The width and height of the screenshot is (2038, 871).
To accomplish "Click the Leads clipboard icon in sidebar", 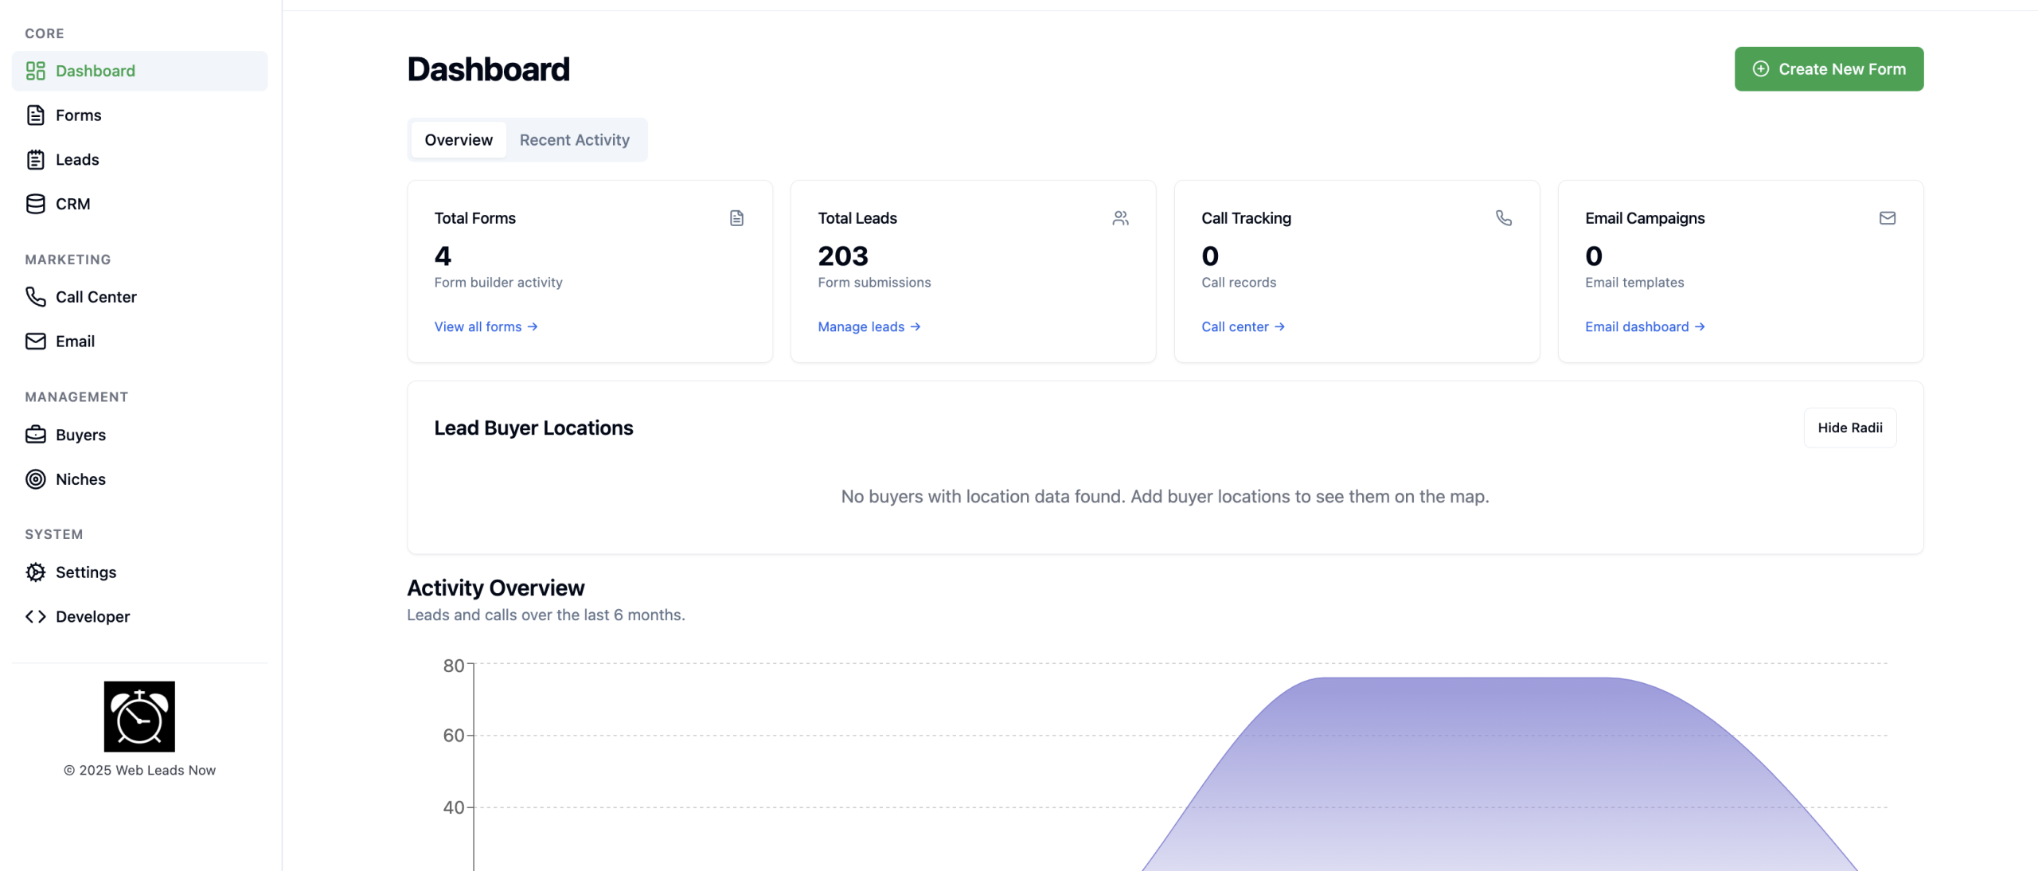I will click(35, 160).
